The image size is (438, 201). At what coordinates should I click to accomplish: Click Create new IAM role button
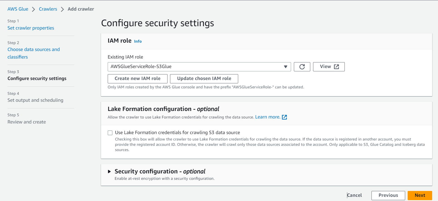click(x=137, y=79)
